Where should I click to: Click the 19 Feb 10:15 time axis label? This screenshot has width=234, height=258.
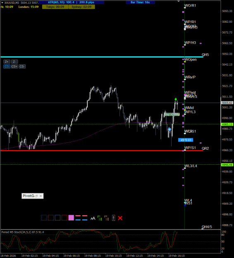click(x=113, y=256)
